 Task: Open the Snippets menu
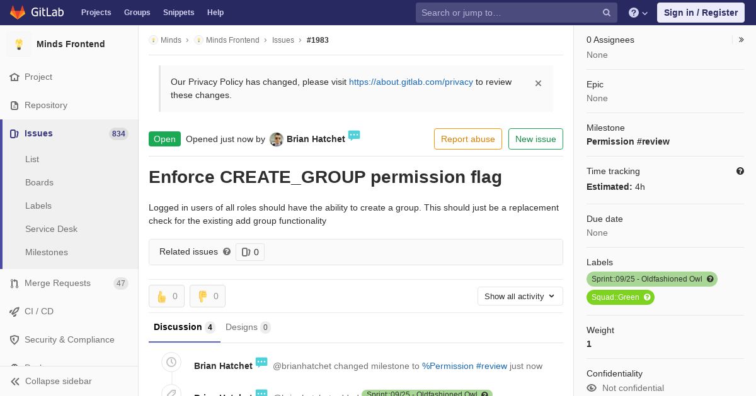[178, 13]
